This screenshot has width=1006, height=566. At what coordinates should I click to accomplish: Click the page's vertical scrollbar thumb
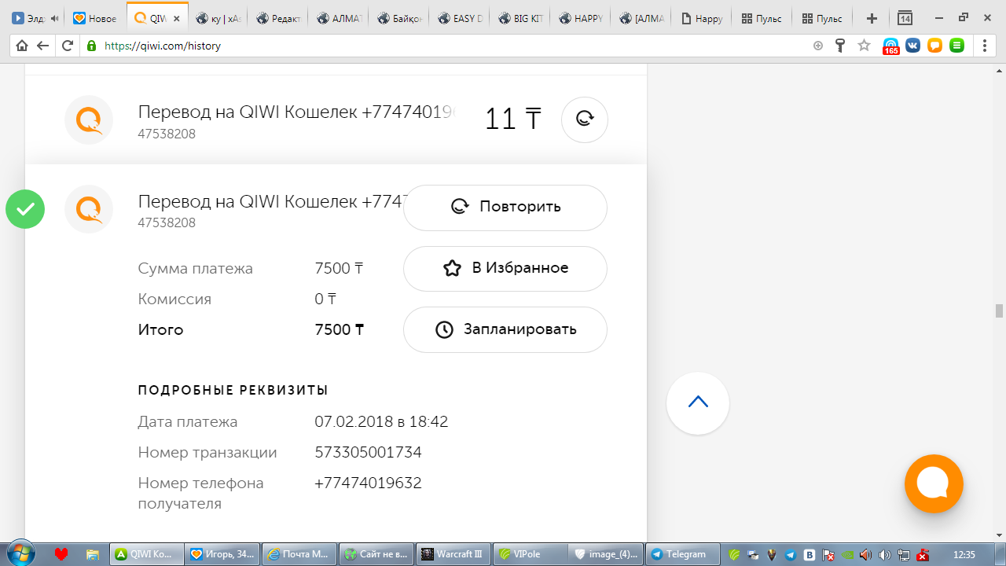coord(999,311)
